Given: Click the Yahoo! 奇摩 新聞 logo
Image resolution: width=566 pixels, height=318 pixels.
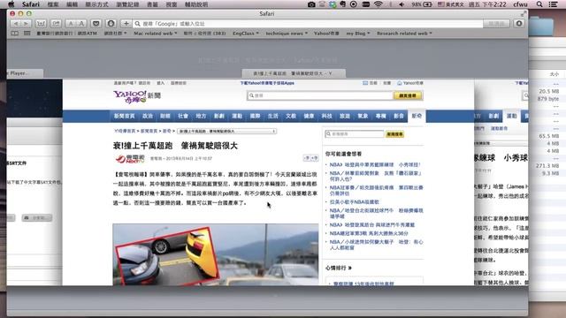Looking at the screenshot, I should pyautogui.click(x=137, y=96).
